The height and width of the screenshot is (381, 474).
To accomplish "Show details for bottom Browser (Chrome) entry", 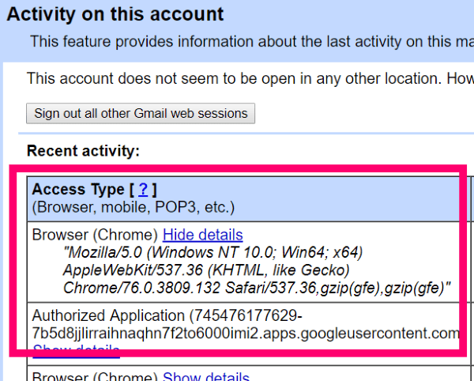I will tap(206, 375).
